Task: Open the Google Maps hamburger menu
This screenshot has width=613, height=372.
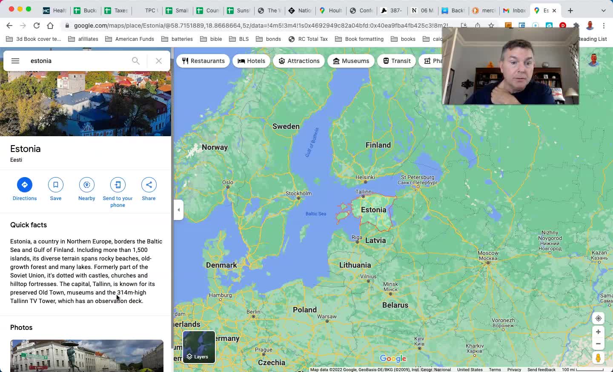Action: (15, 61)
